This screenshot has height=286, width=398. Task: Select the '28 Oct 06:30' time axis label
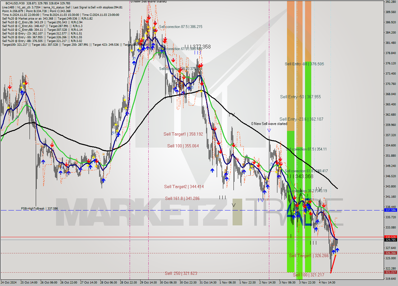(x=108, y=283)
